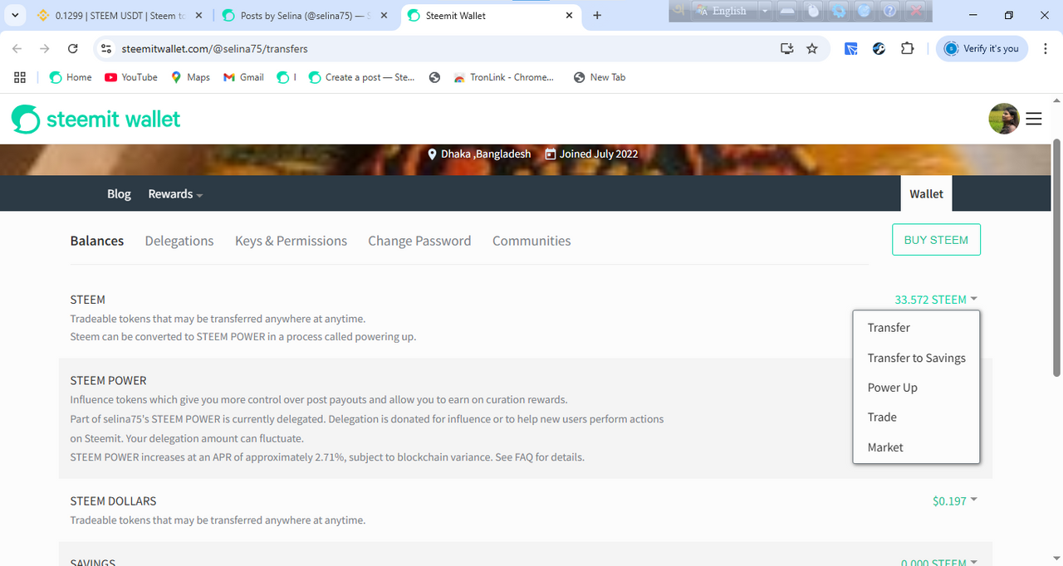The height and width of the screenshot is (566, 1063).
Task: Expand the $0.197 Steem Dollars dropdown
Action: click(x=955, y=501)
